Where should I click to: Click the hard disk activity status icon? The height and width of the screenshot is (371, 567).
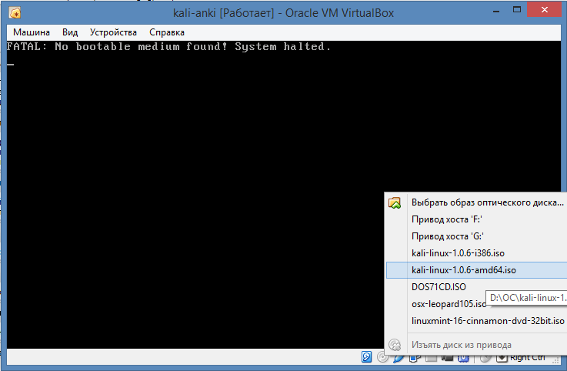367,357
